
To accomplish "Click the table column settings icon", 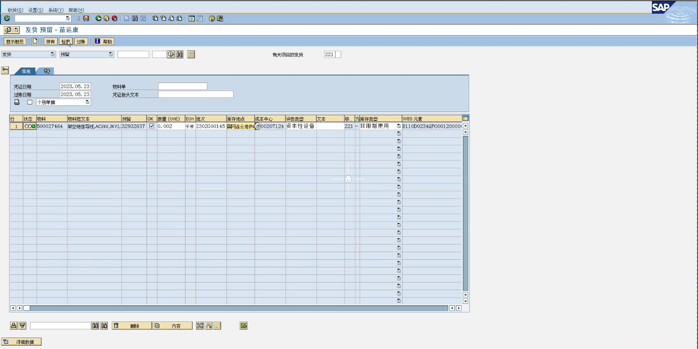I will pos(465,118).
